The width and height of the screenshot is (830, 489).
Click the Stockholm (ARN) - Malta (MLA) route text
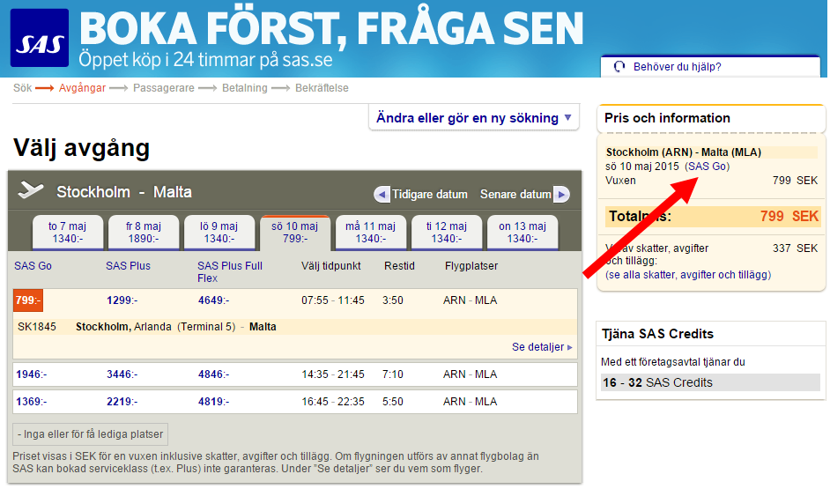pyautogui.click(x=684, y=152)
